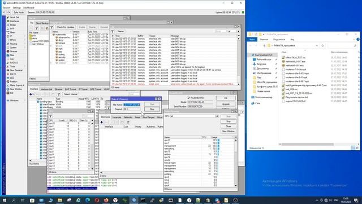362x204 pixels.
Task: Open Quick Set in WinBox sidebar
Action: coord(14,18)
